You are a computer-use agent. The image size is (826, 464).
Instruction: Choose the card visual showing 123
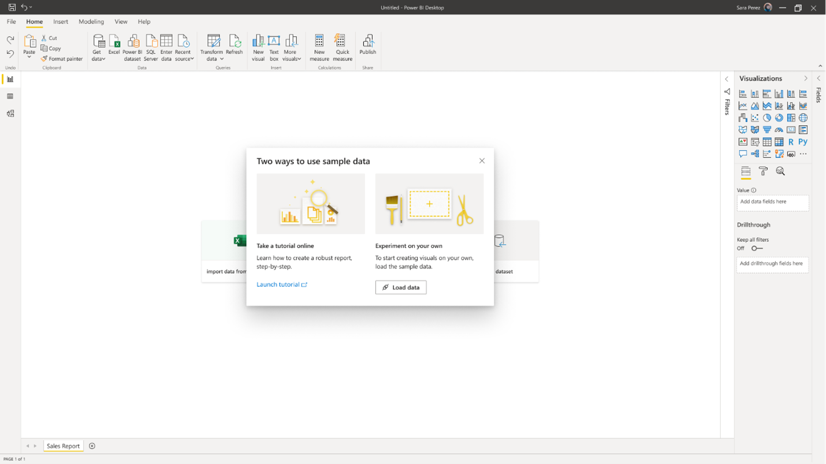tap(791, 130)
